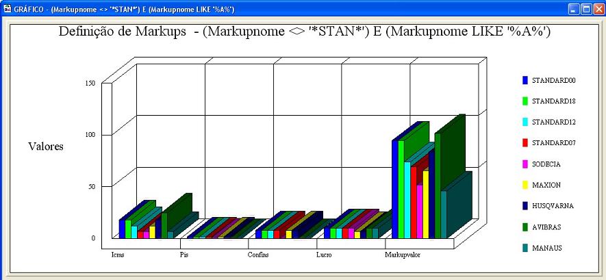This screenshot has width=606, height=280.
Task: Minimize the GRÁFICO window
Action: point(575,10)
